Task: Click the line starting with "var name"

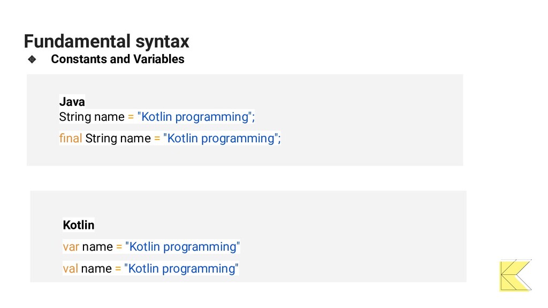Action: pos(151,247)
